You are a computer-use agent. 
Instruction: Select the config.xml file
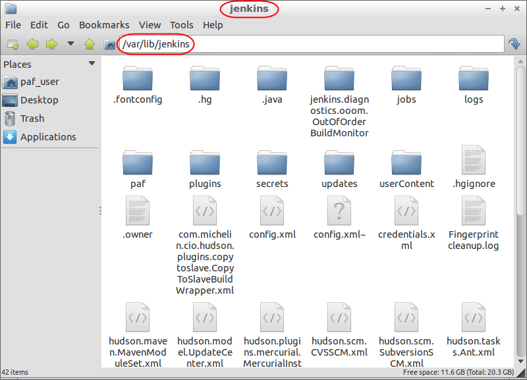272,218
